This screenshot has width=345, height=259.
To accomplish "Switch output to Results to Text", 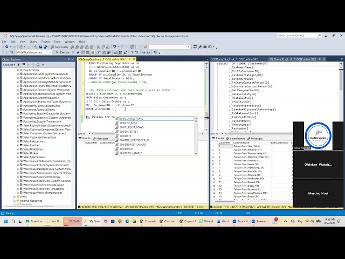I will pyautogui.click(x=115, y=52).
